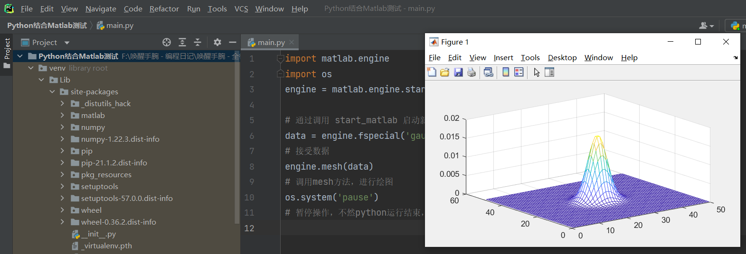This screenshot has width=746, height=254.
Task: Collapse the site-packages folder
Action: (52, 91)
